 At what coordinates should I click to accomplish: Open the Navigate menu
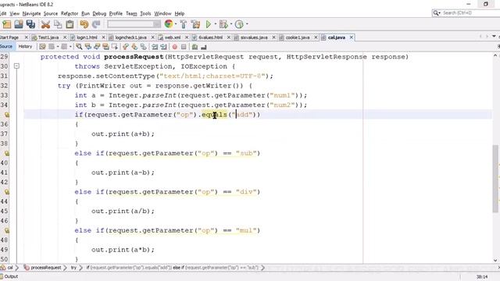pyautogui.click(x=31, y=13)
